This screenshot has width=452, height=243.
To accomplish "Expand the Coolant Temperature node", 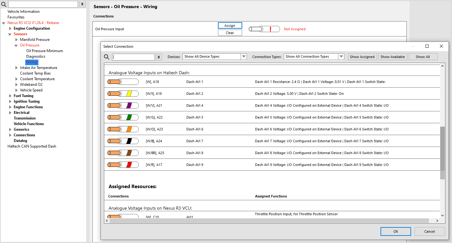I will (x=17, y=79).
